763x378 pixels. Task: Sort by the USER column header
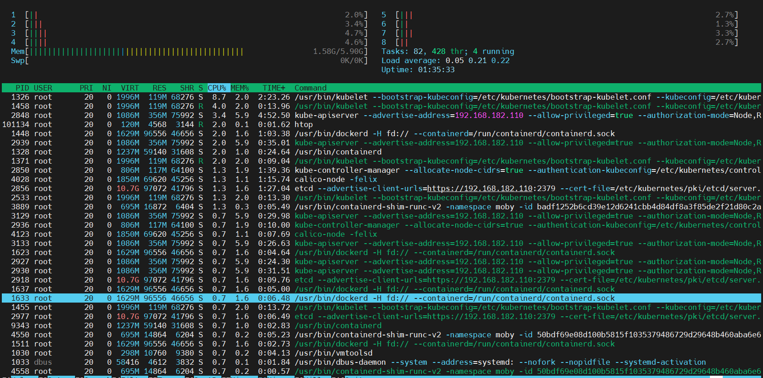43,88
